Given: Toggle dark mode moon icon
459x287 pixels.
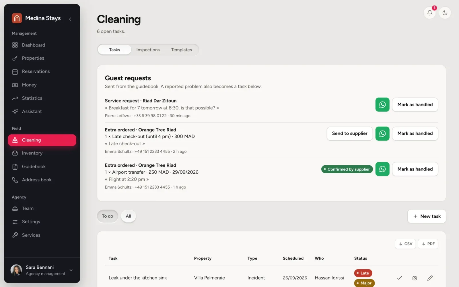Looking at the screenshot, I should pos(445,13).
